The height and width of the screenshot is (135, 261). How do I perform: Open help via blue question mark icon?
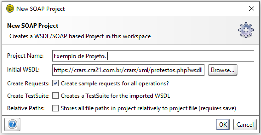pyautogui.click(x=12, y=124)
